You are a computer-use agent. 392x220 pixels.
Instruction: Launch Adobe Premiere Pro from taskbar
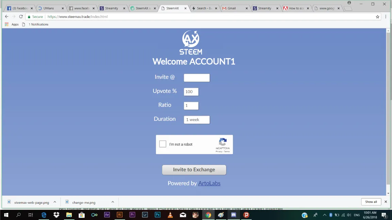pos(132,215)
